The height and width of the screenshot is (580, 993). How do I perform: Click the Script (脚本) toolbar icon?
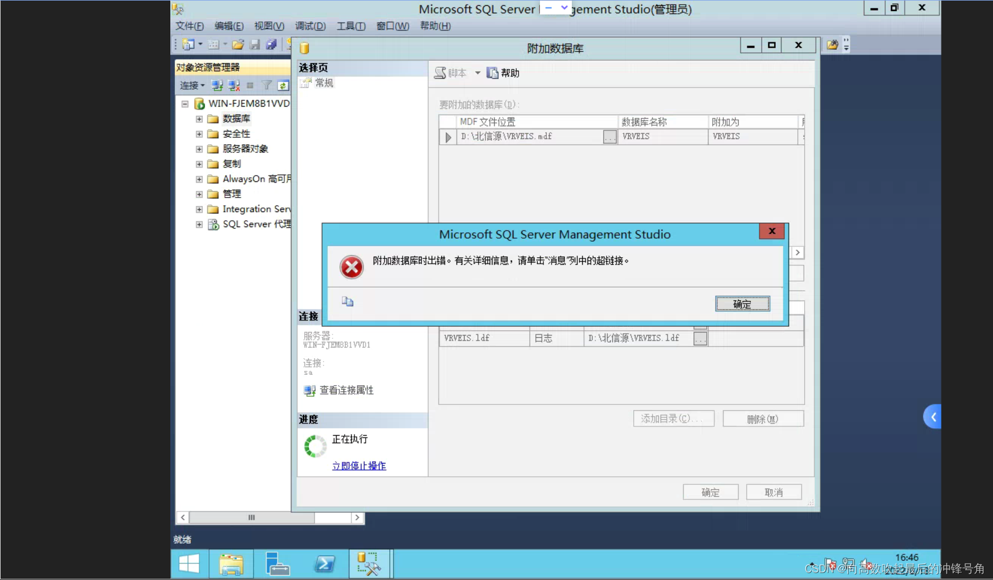(440, 73)
